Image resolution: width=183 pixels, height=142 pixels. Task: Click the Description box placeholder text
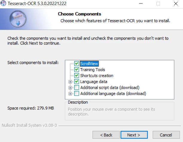click(x=112, y=112)
